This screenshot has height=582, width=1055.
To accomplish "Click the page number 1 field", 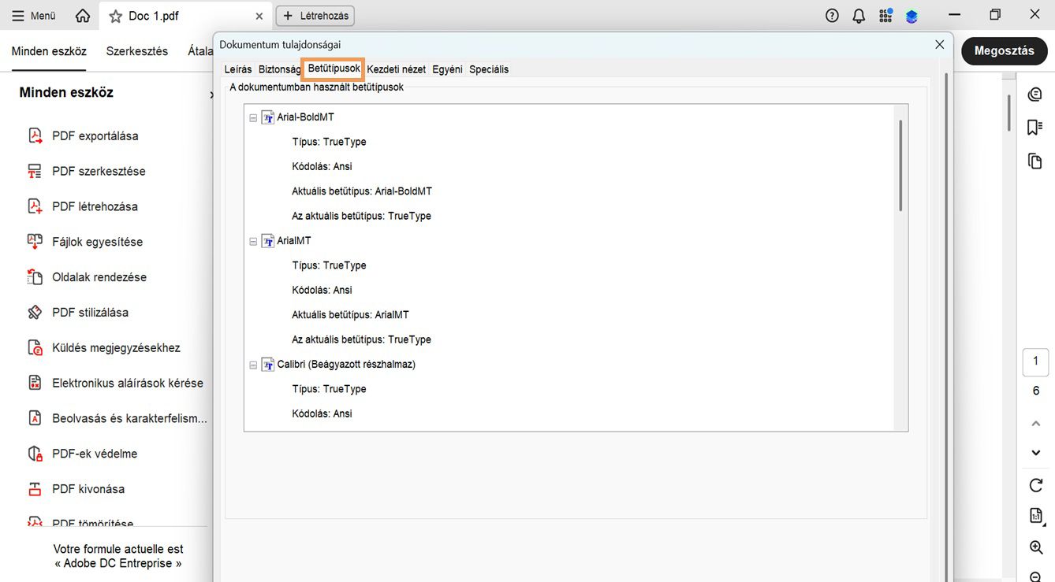I will pos(1036,362).
